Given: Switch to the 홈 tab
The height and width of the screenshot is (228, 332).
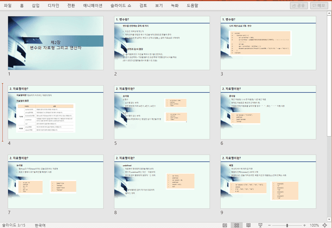Looking at the screenshot, I should (x=22, y=6).
